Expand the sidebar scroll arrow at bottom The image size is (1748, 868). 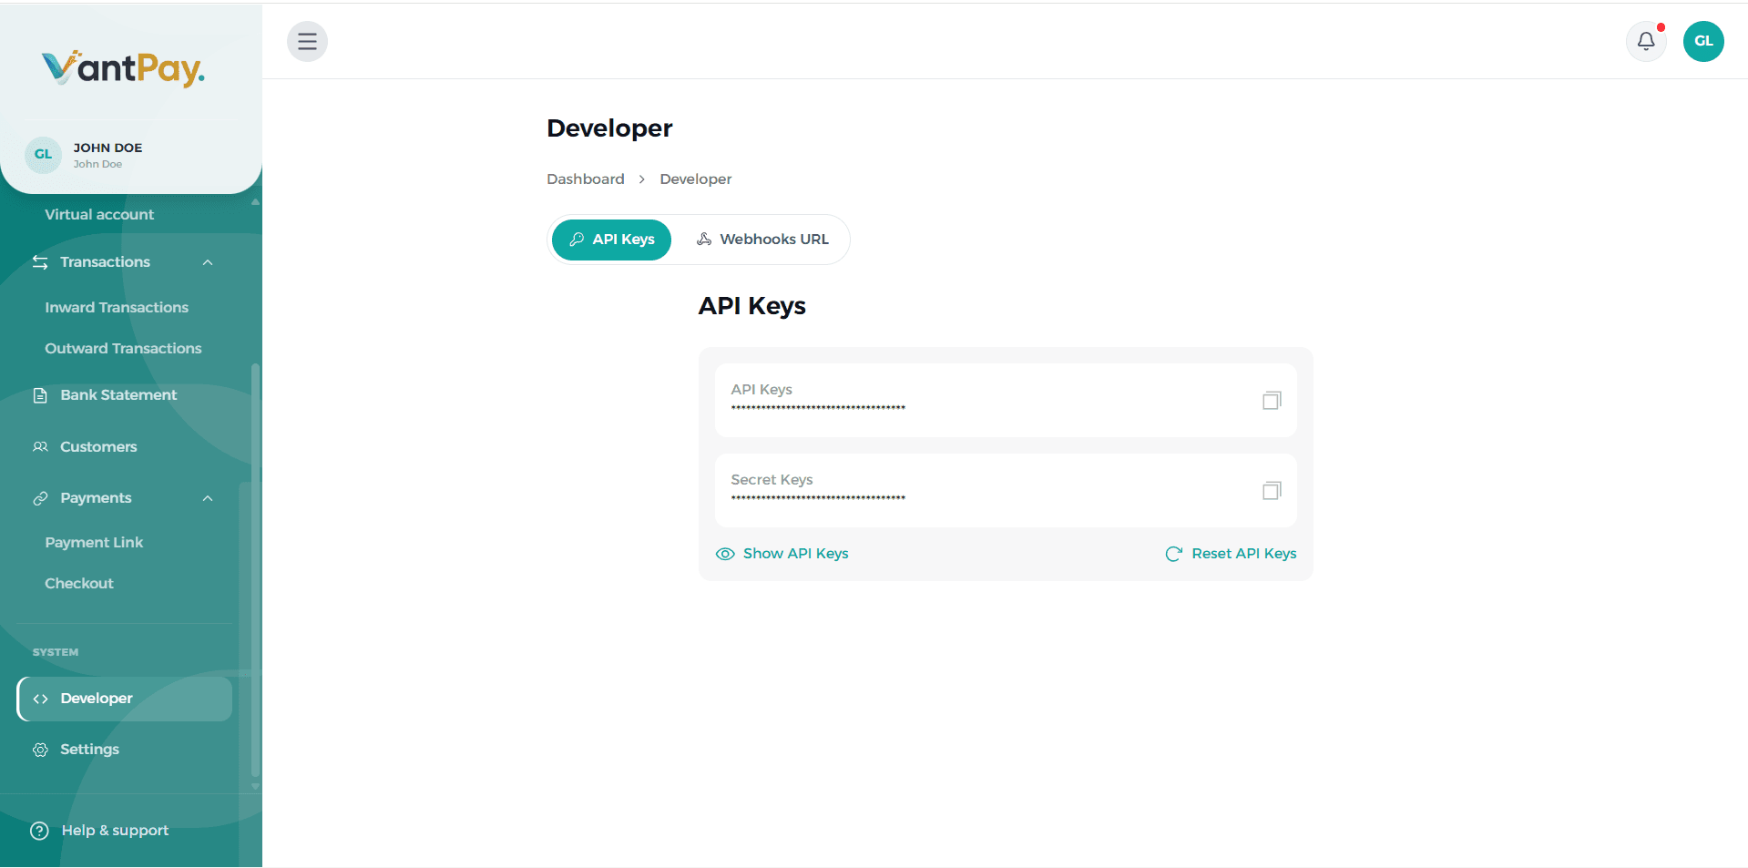[x=255, y=787]
